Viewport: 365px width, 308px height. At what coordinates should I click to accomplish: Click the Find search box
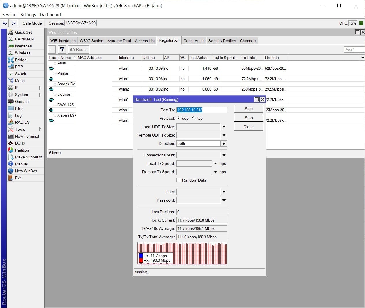[x=354, y=49]
